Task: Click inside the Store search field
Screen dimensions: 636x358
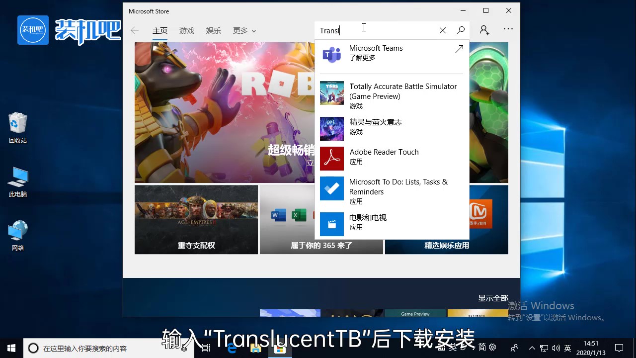Action: [x=378, y=31]
